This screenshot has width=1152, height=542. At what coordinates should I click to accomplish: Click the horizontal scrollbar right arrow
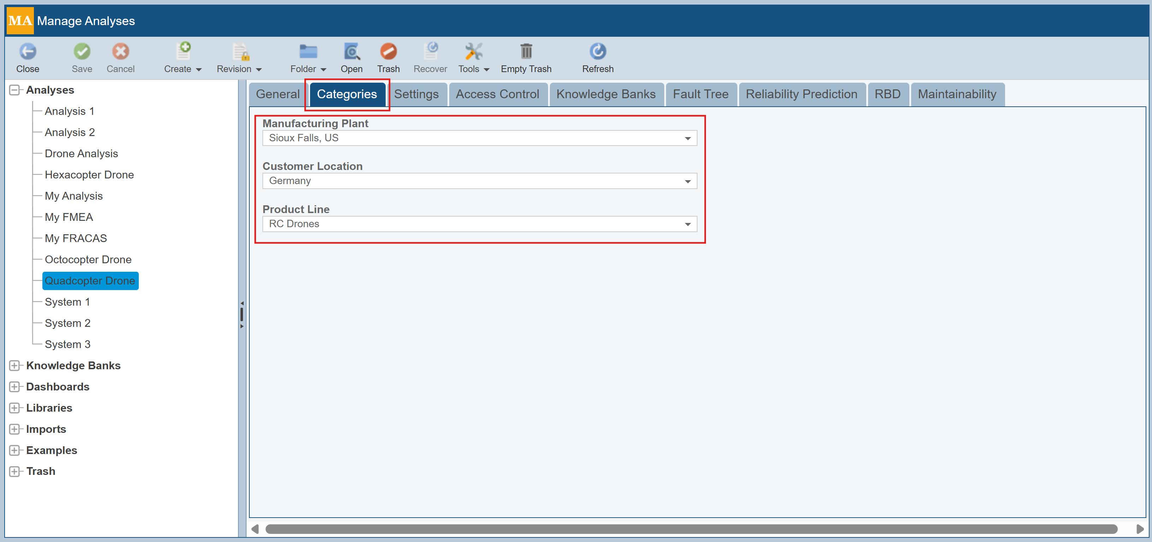pyautogui.click(x=1140, y=529)
